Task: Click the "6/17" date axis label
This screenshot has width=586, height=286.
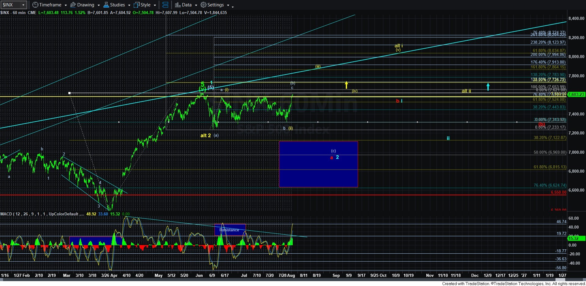Action: tap(225, 275)
